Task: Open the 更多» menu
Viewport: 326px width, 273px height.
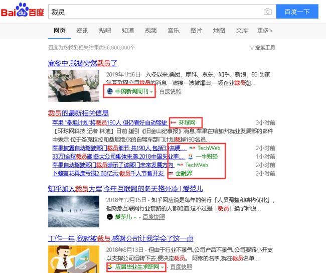Action: [264, 31]
